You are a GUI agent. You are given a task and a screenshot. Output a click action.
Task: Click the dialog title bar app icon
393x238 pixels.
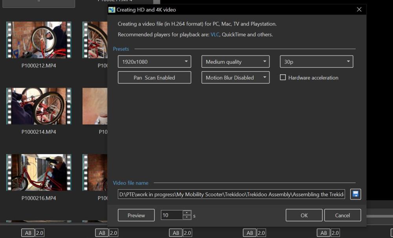tap(112, 9)
